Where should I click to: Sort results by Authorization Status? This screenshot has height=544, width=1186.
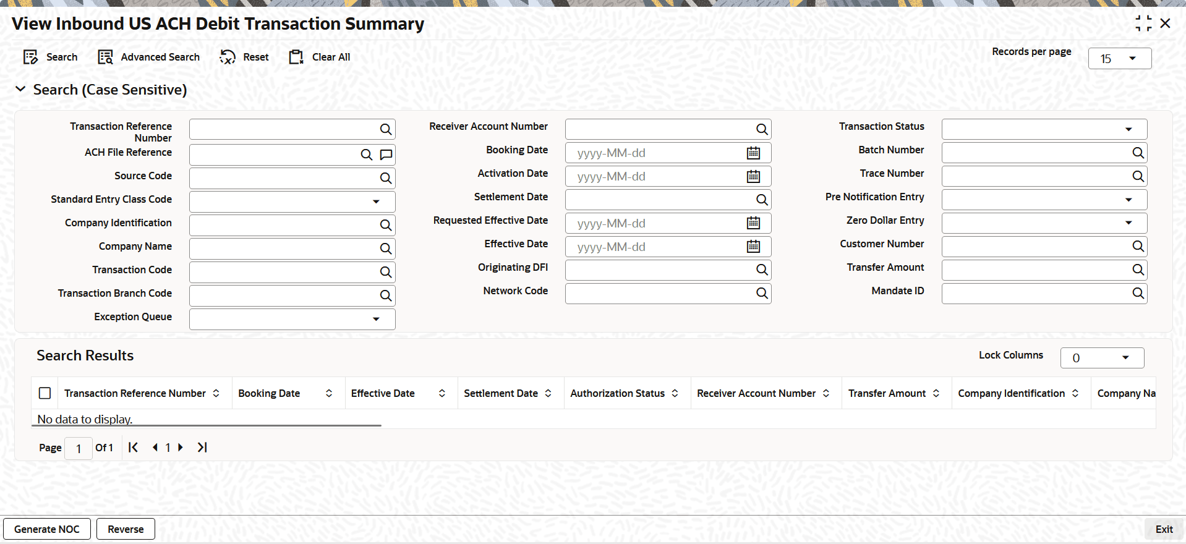(x=675, y=393)
